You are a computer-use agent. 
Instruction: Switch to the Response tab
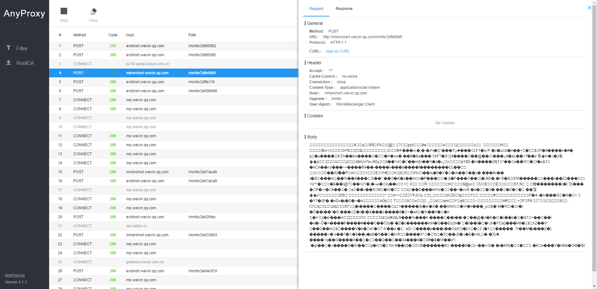click(344, 9)
